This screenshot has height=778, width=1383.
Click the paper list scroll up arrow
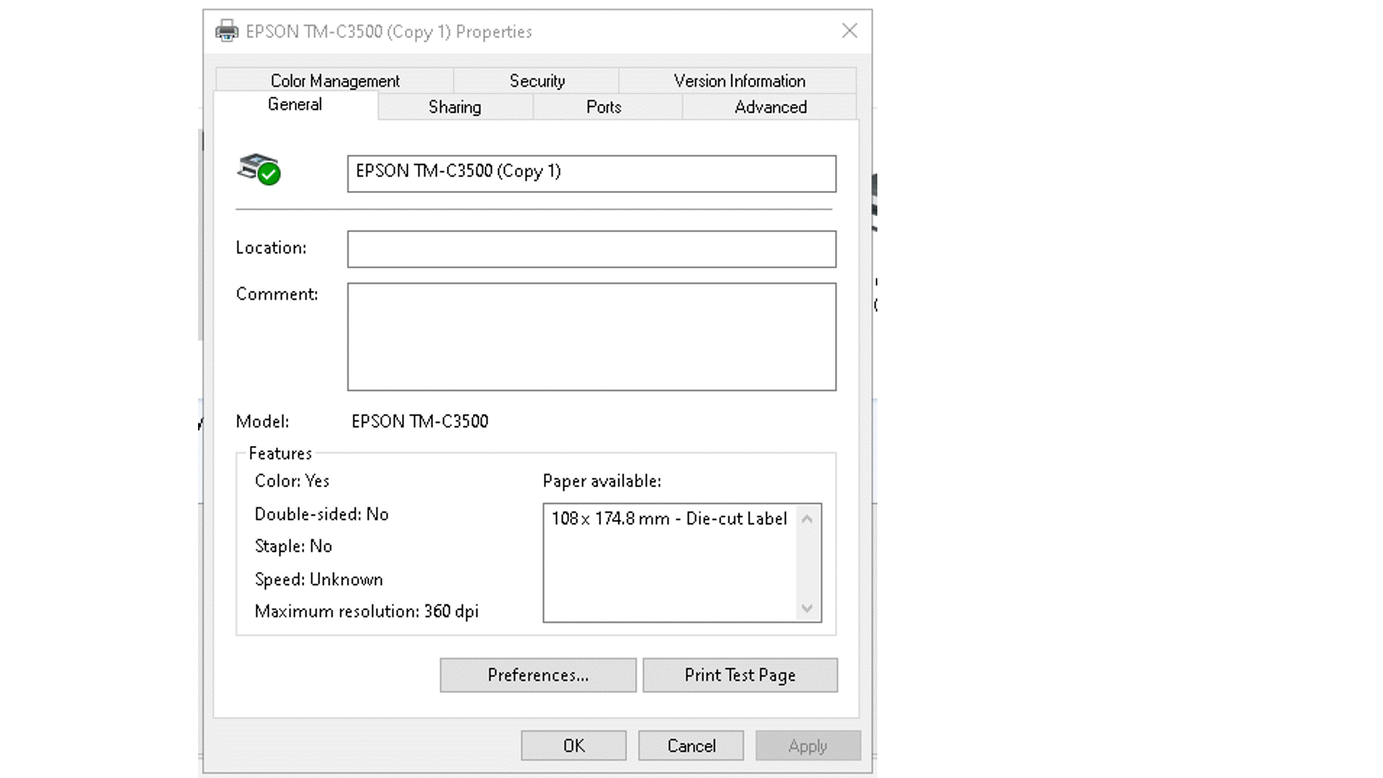coord(807,519)
